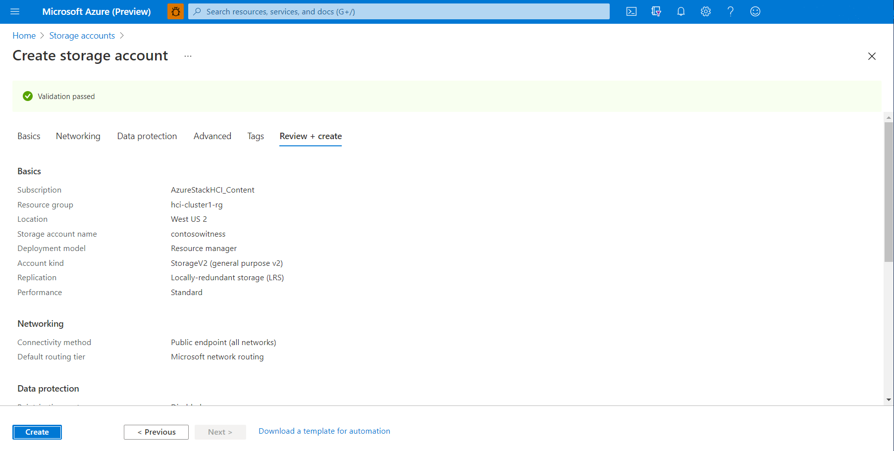Click the orange bug report icon
Image resolution: width=894 pixels, height=451 pixels.
(x=175, y=11)
